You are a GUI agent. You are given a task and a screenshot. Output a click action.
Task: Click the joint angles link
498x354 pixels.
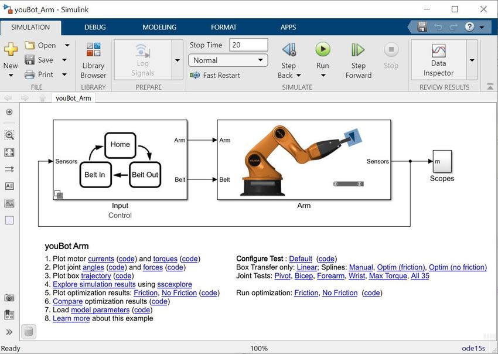pyautogui.click(x=93, y=267)
